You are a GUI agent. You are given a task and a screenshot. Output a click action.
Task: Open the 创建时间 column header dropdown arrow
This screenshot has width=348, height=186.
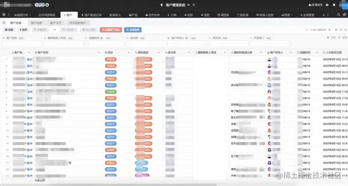pos(317,52)
